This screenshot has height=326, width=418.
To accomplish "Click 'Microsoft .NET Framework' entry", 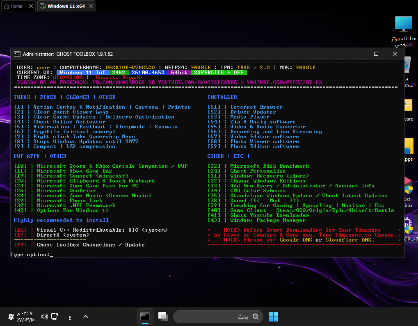I will coord(65,205).
